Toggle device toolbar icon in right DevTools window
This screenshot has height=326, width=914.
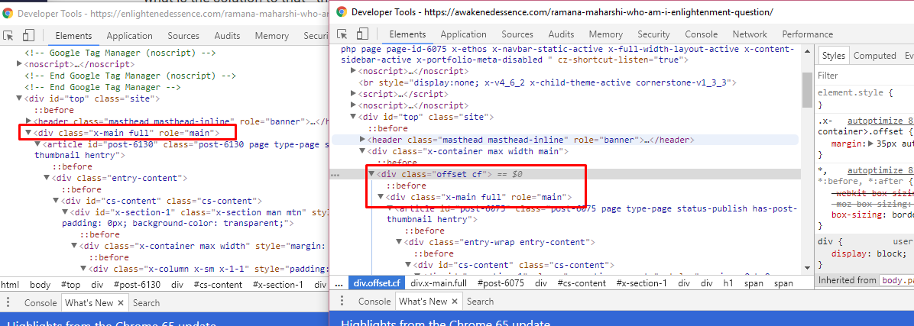361,34
